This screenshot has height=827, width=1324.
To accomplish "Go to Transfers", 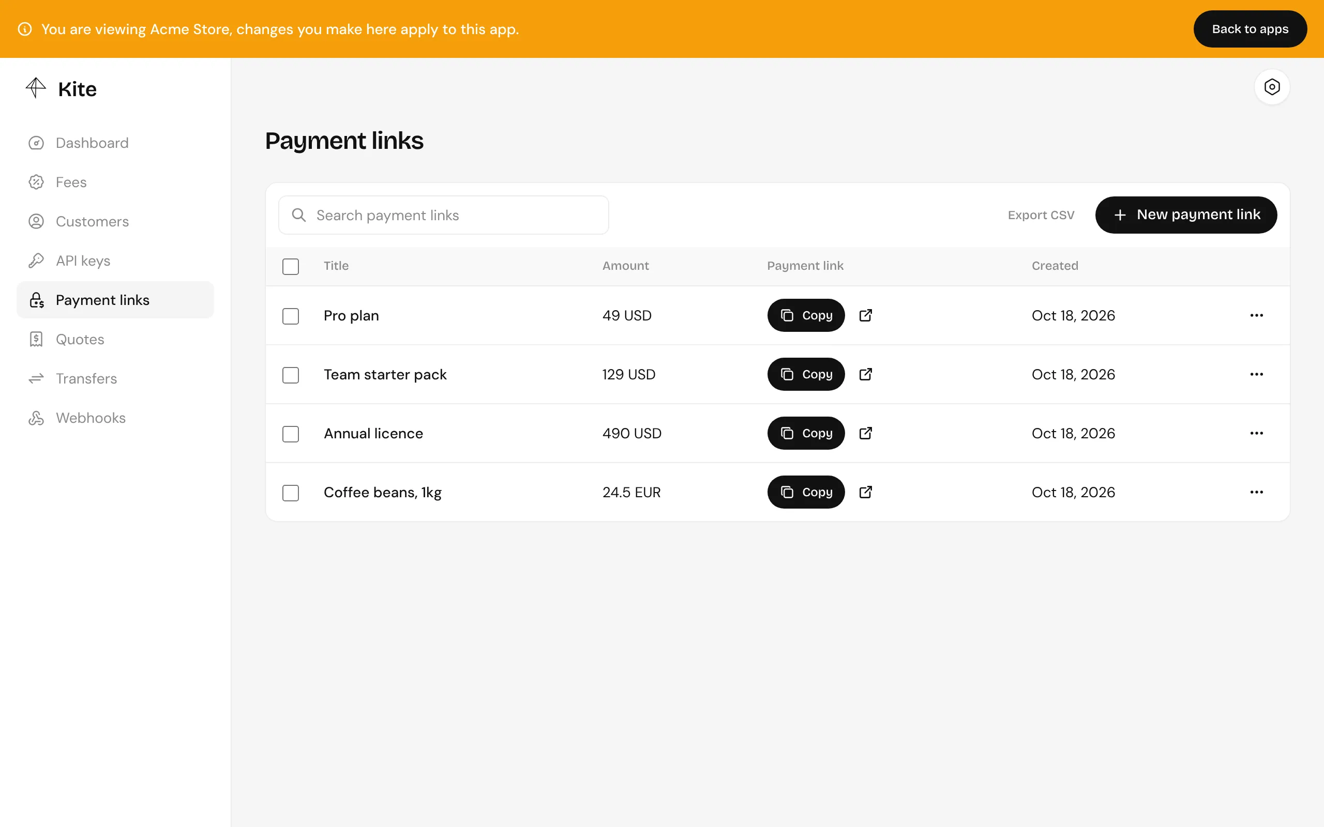I will tap(115, 378).
